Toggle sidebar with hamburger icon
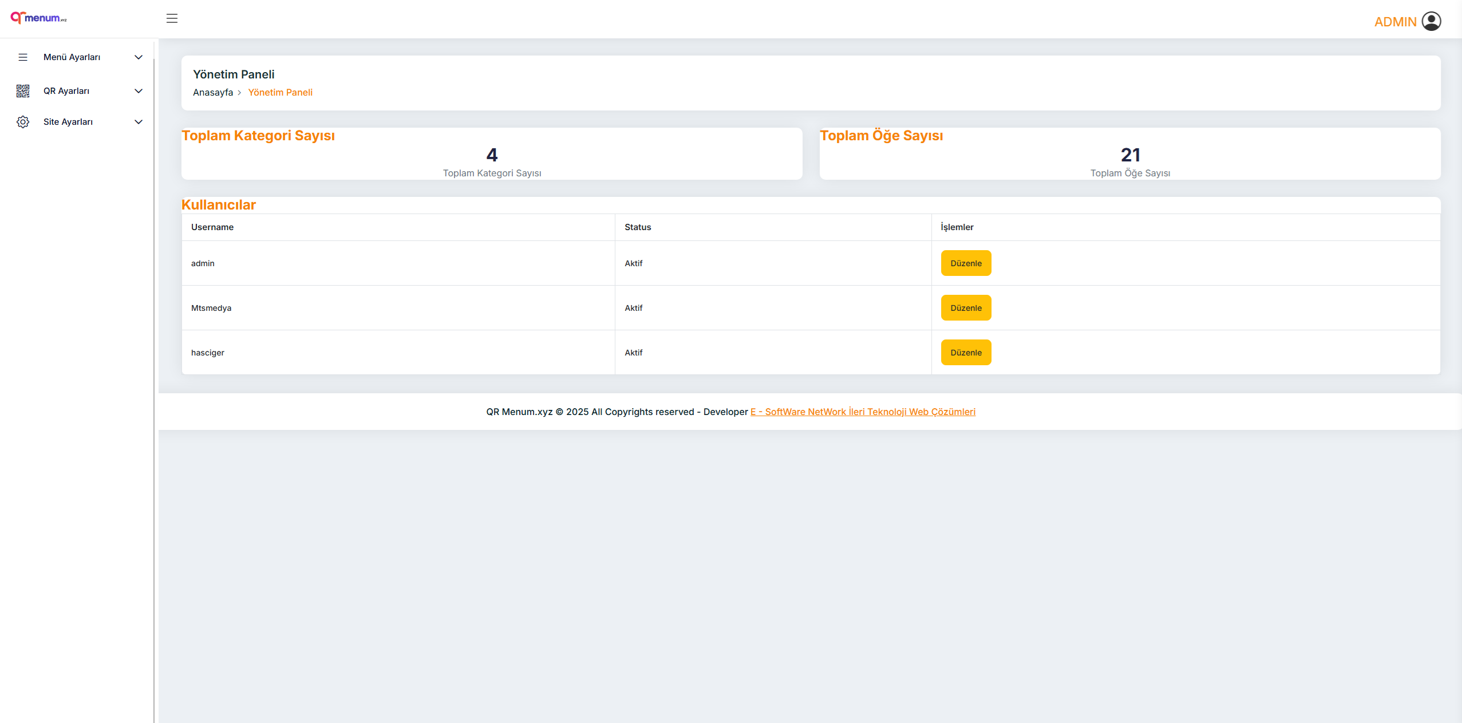Image resolution: width=1462 pixels, height=723 pixels. [x=172, y=18]
